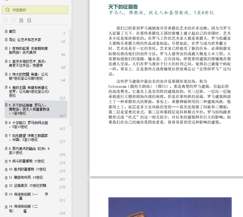Open bookmark 导论 论艺术和艺术家
Screen dimensions: 243x217
click(x=25, y=40)
